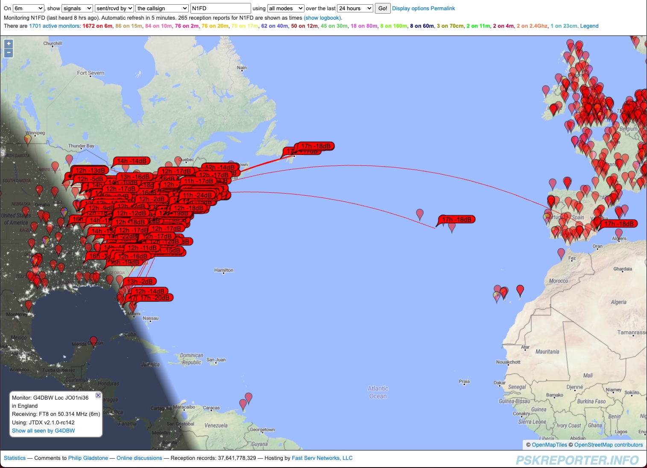Open the signals type dropdown
This screenshot has width=647, height=468.
[x=77, y=9]
